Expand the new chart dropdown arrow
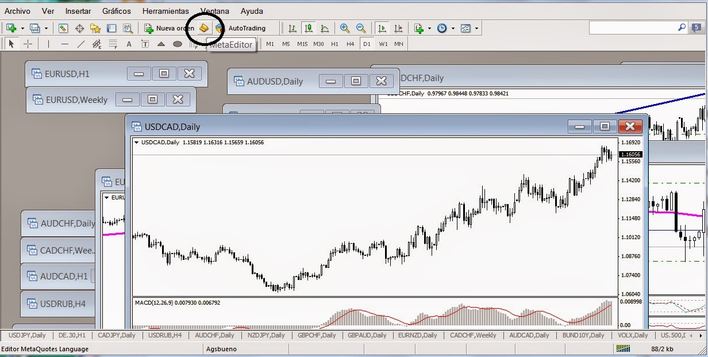This screenshot has height=357, width=708. tap(22, 28)
